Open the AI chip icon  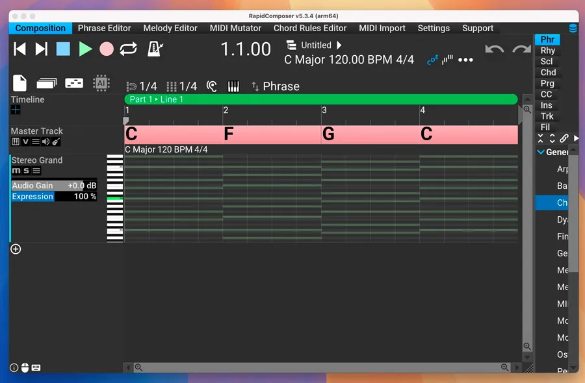101,83
